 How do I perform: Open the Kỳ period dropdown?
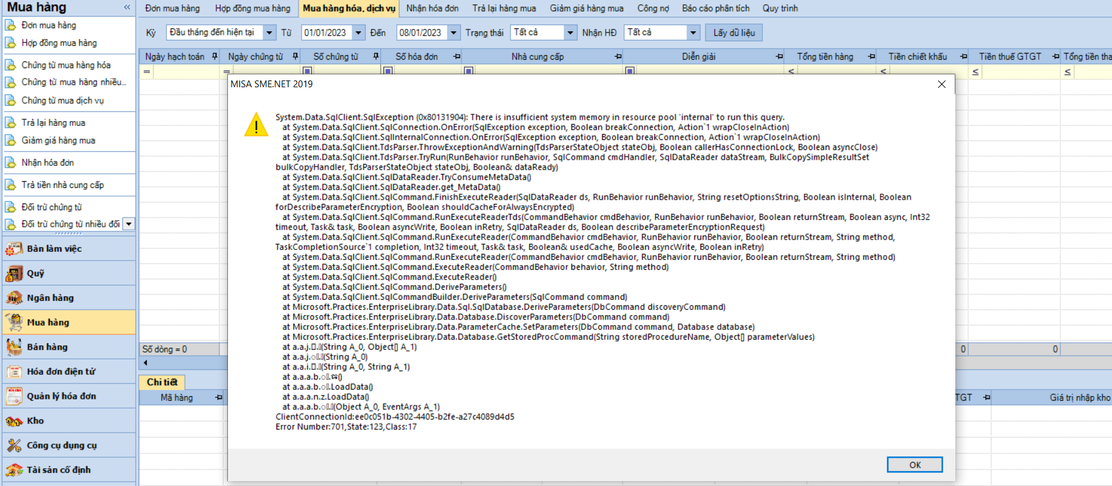point(269,33)
